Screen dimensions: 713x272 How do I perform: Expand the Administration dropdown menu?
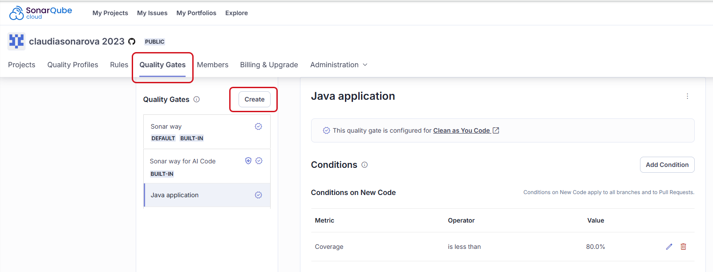point(339,65)
